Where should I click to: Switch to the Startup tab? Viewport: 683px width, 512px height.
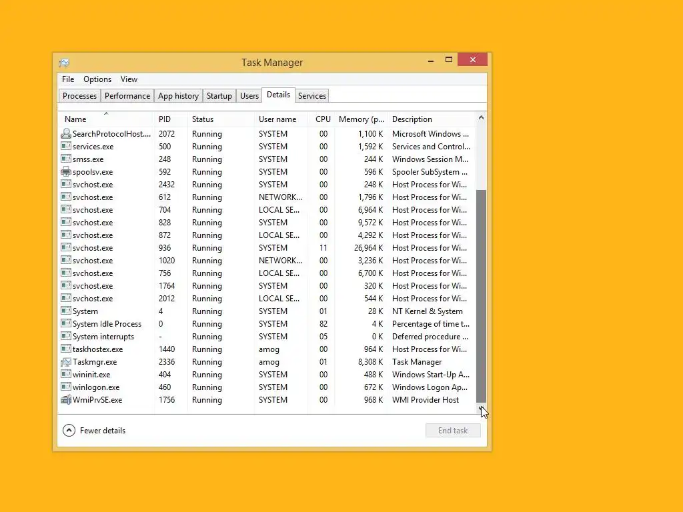coord(219,96)
